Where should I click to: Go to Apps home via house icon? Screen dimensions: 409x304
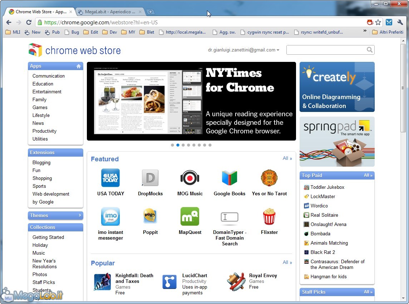tap(79, 66)
